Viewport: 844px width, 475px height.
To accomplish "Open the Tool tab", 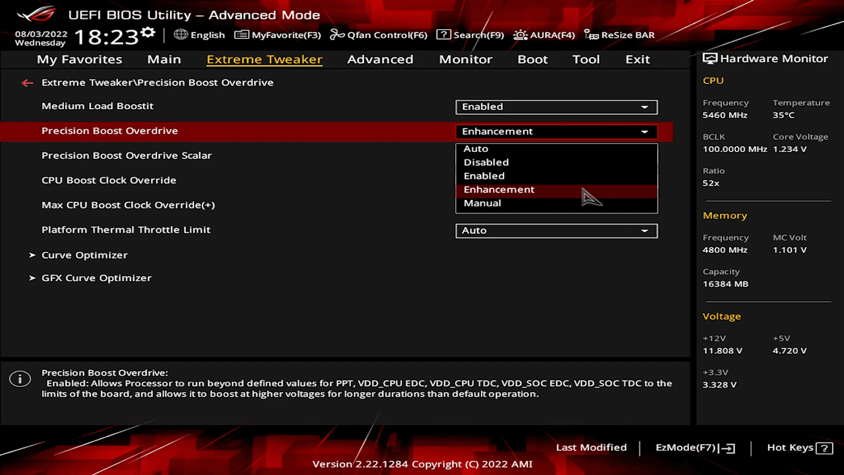I will pyautogui.click(x=586, y=60).
